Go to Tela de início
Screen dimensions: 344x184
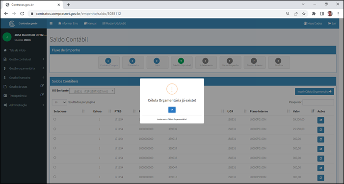coord(17,50)
